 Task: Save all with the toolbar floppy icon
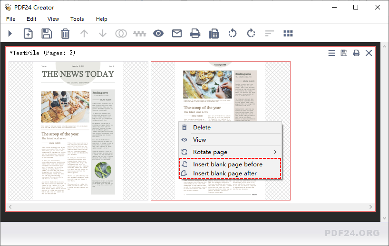(47, 33)
